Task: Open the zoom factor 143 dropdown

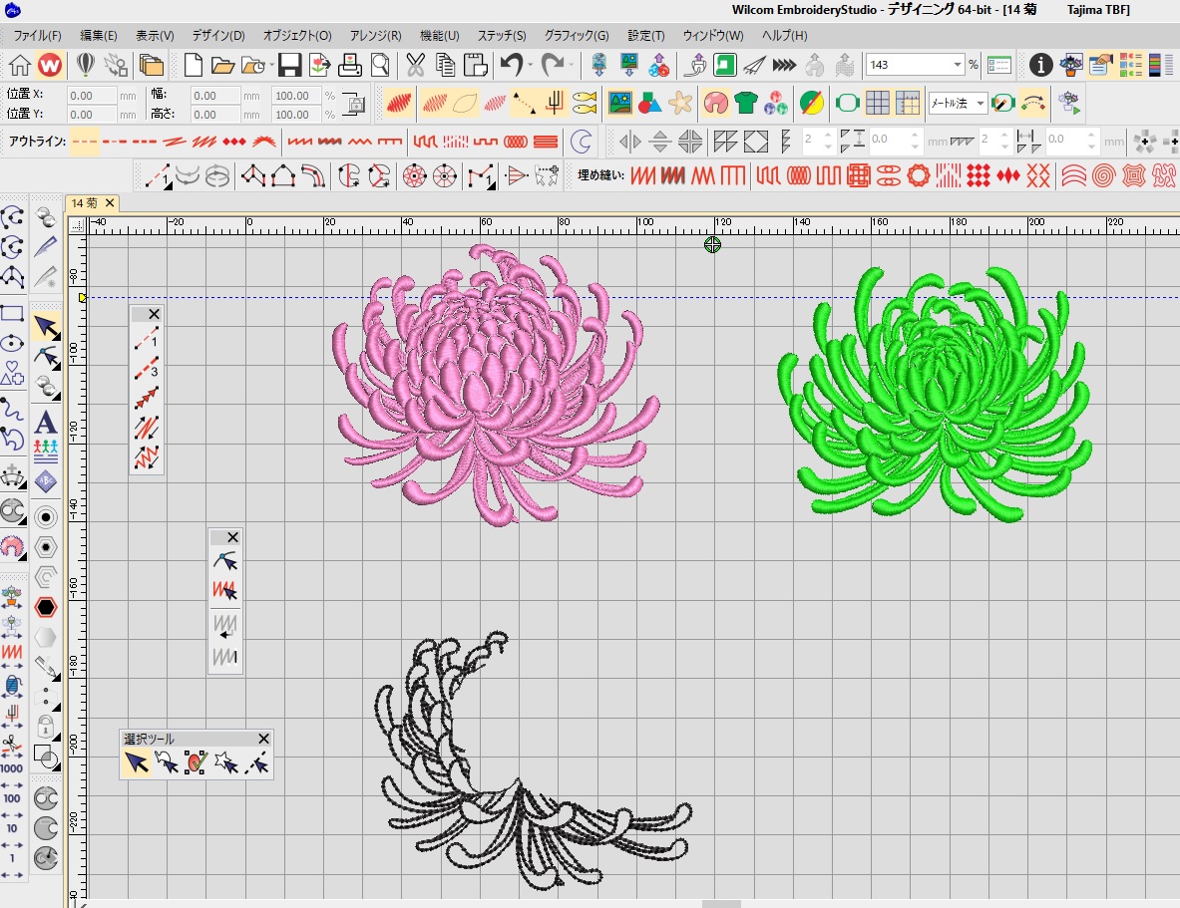Action: [x=958, y=65]
